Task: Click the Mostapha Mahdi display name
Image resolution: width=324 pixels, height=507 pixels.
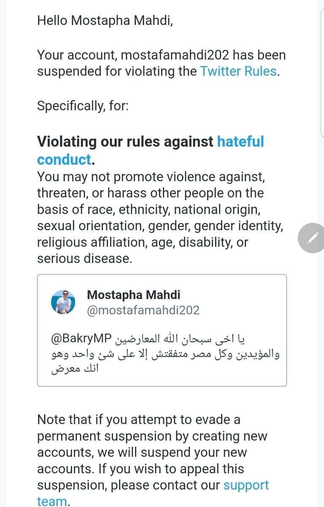Action: 133,295
